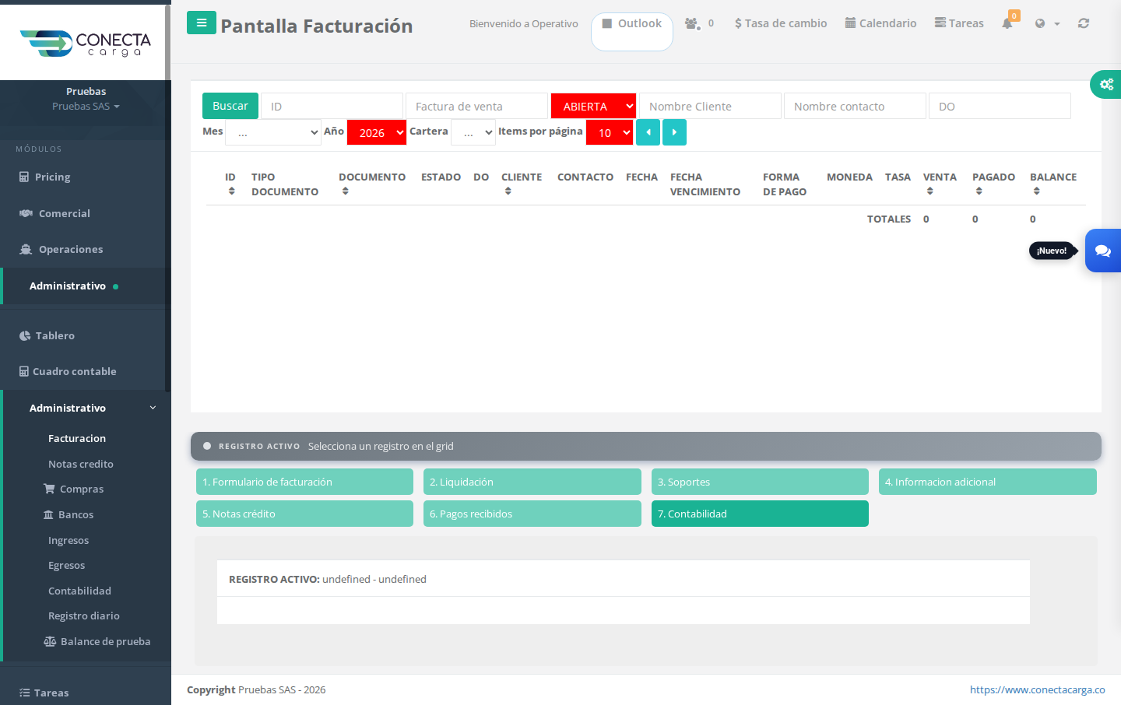1121x705 pixels.
Task: Switch to Contabilidad tab
Action: coord(760,514)
